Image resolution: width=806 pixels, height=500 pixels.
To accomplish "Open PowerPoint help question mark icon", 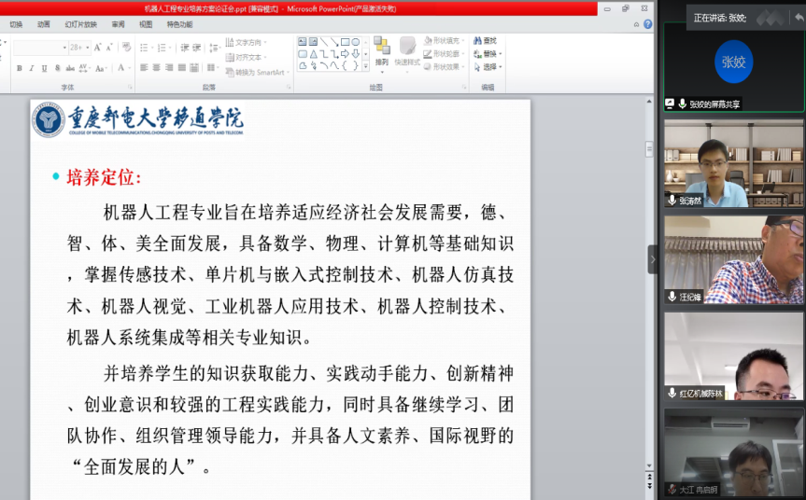I will (647, 24).
